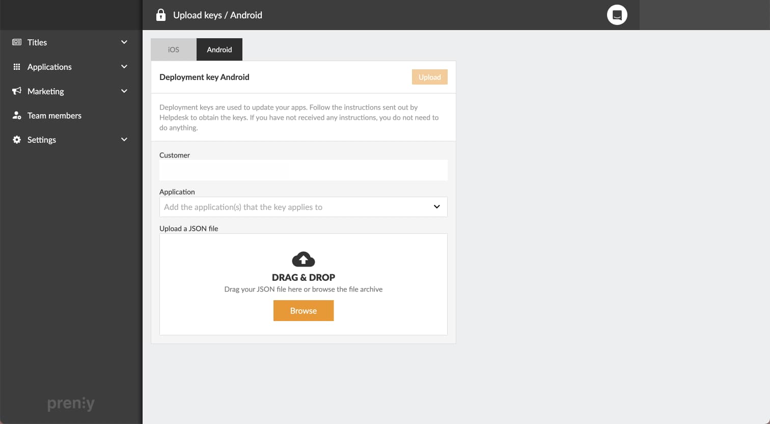The height and width of the screenshot is (424, 770).
Task: Click the lock icon in the header
Action: tap(160, 15)
